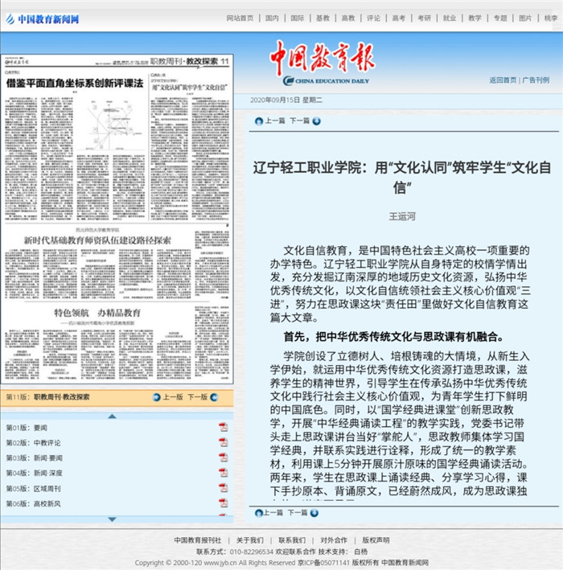Viewport: 563px width, 570px height.
Task: Download PDF for 第06版 高校新风
Action: click(x=223, y=503)
